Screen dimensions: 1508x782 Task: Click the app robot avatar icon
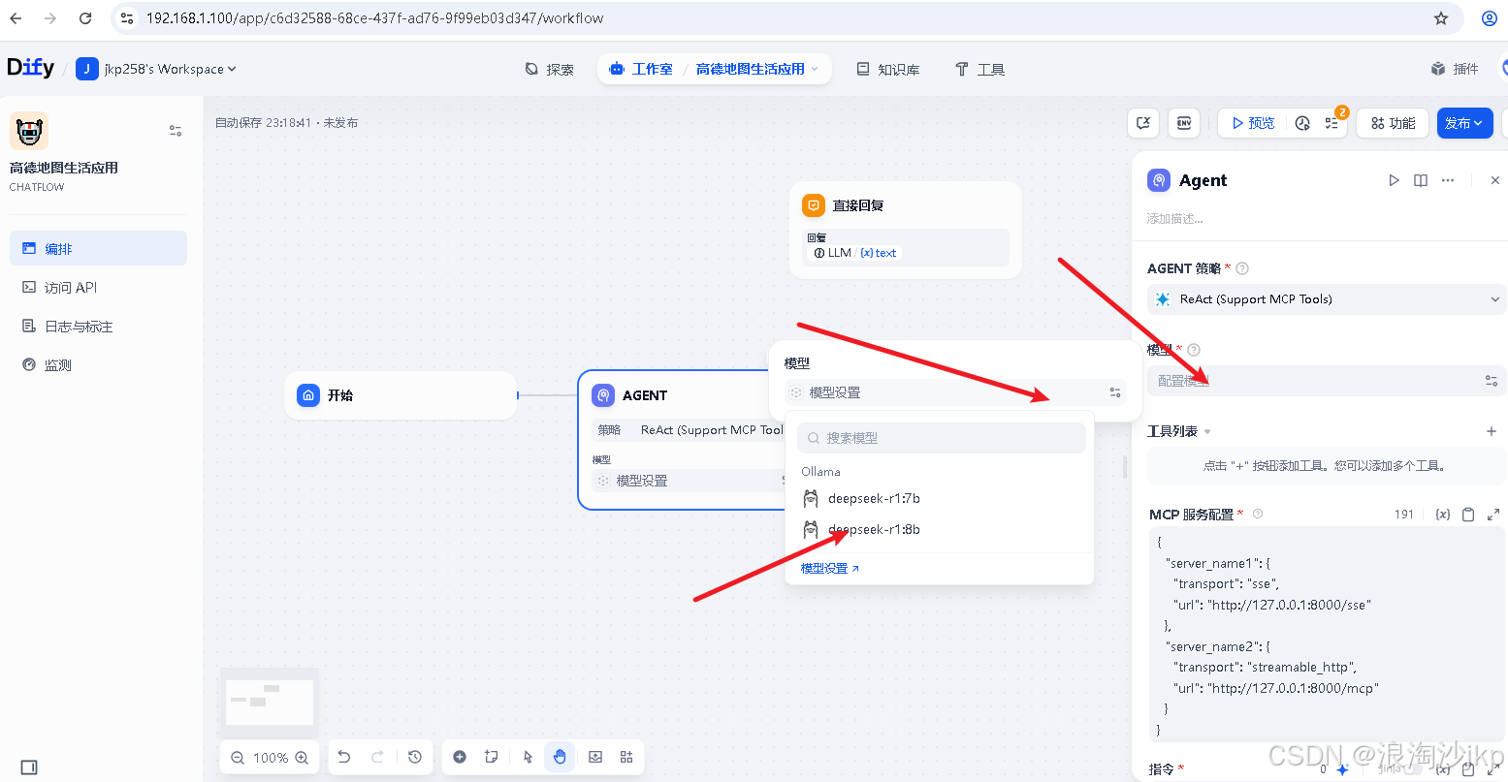pyautogui.click(x=29, y=131)
